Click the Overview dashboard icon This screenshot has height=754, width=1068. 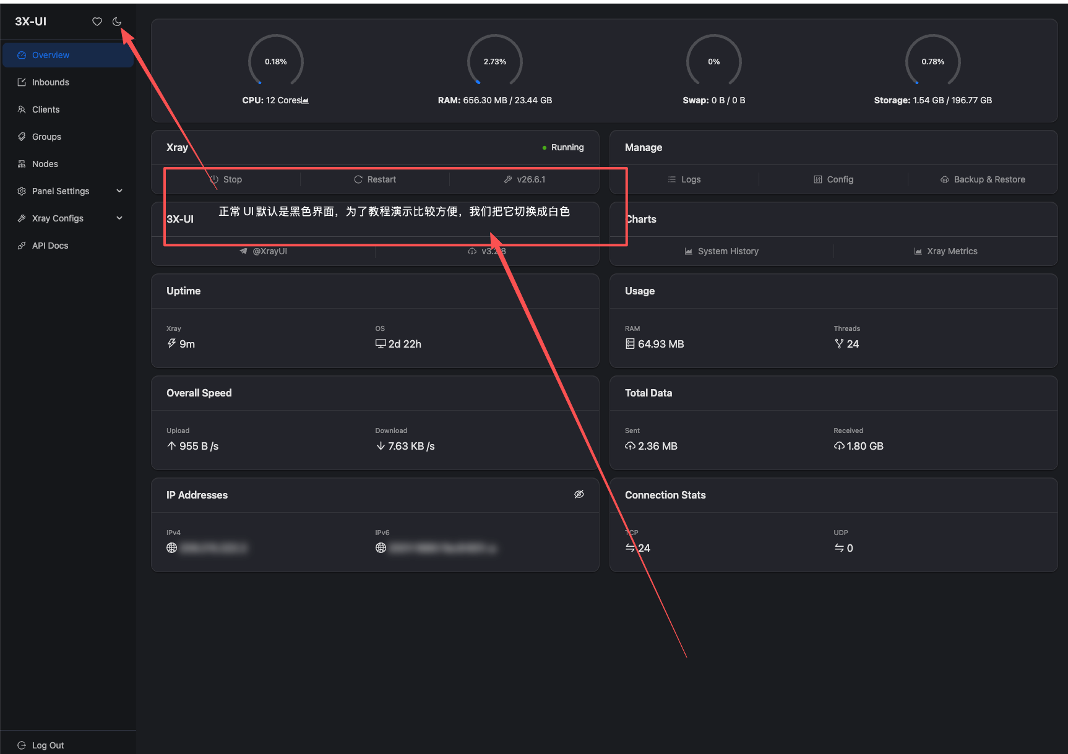[x=22, y=55]
